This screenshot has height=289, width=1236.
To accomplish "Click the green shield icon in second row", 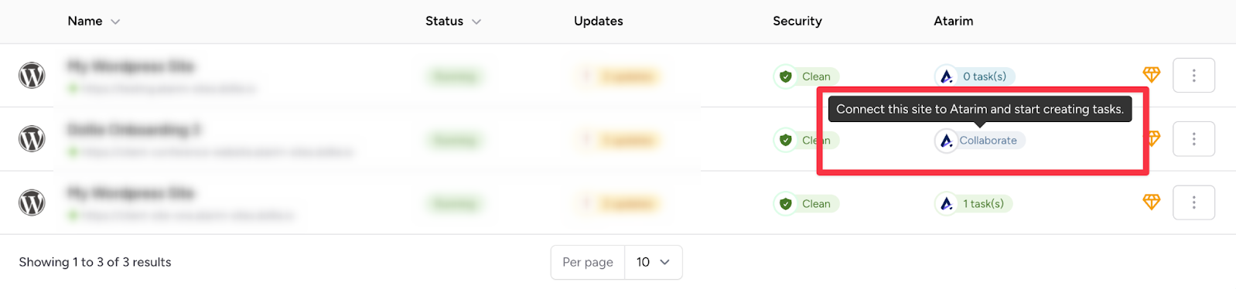I will pyautogui.click(x=785, y=141).
